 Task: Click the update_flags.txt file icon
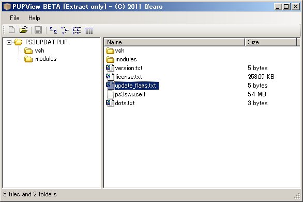coord(110,86)
